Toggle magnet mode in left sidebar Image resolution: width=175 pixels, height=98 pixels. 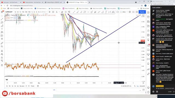2,51
